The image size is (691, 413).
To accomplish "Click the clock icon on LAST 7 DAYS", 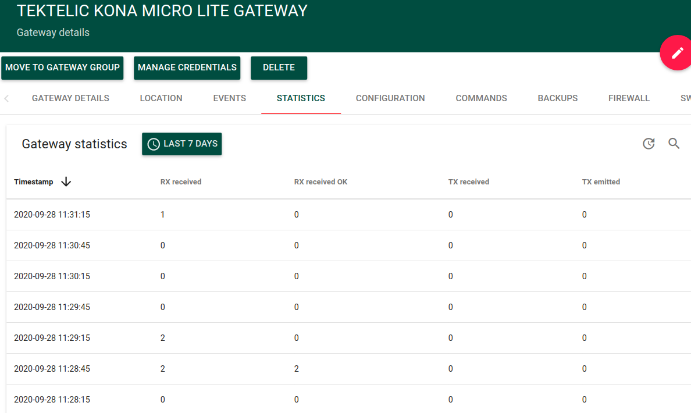I will (153, 143).
